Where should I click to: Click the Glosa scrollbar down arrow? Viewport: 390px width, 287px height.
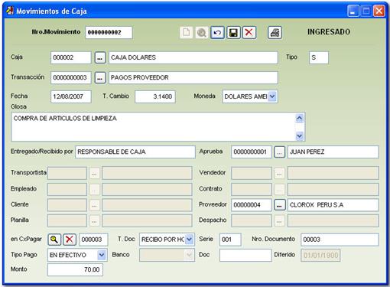299,135
